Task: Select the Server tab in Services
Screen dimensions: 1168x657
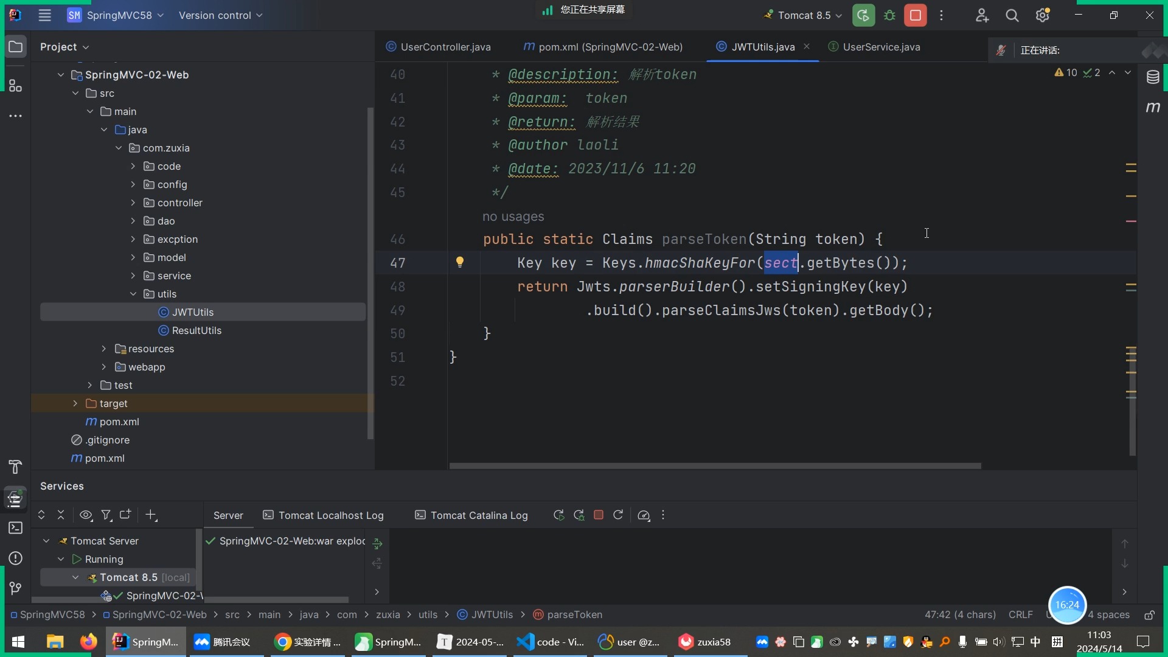Action: 228,515
